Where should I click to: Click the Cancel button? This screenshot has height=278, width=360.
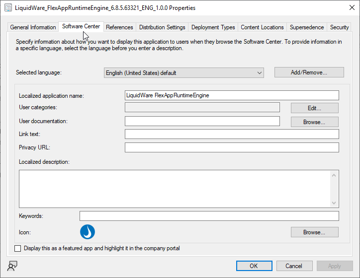click(294, 266)
